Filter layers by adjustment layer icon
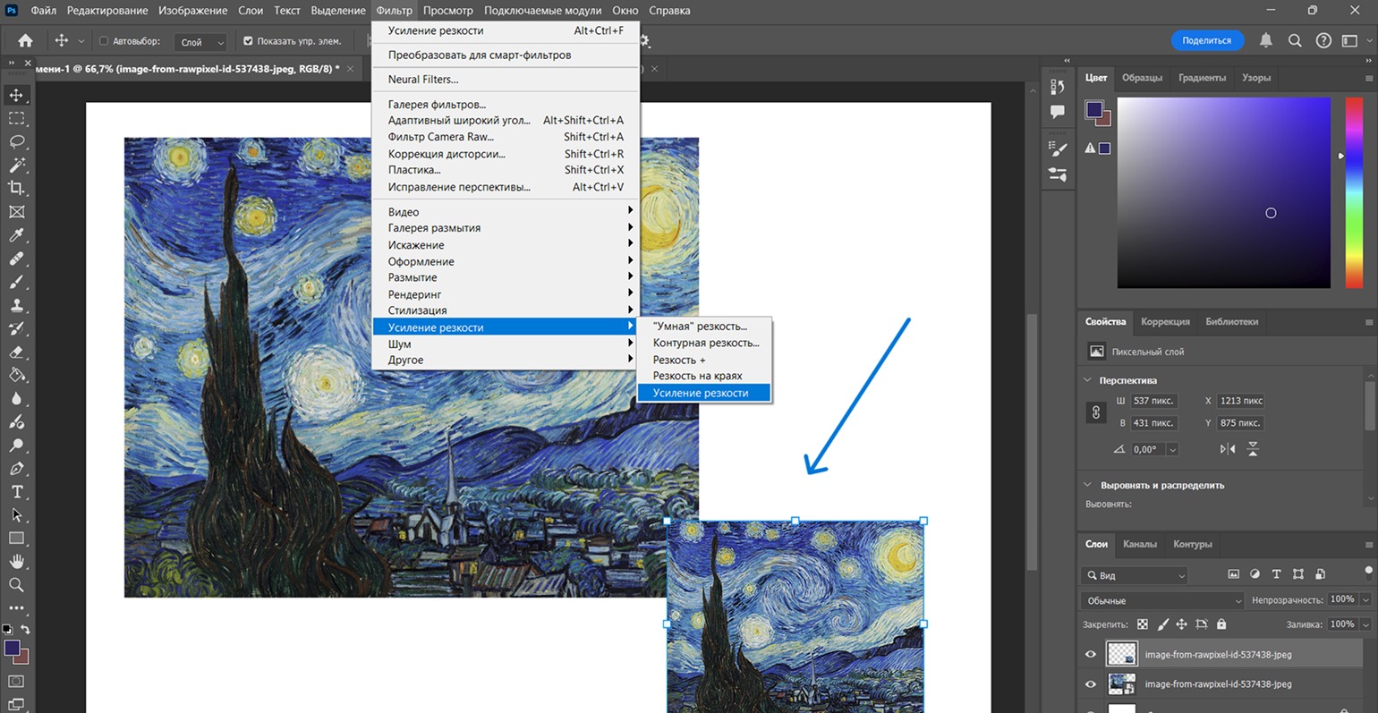Image resolution: width=1378 pixels, height=713 pixels. click(1255, 574)
